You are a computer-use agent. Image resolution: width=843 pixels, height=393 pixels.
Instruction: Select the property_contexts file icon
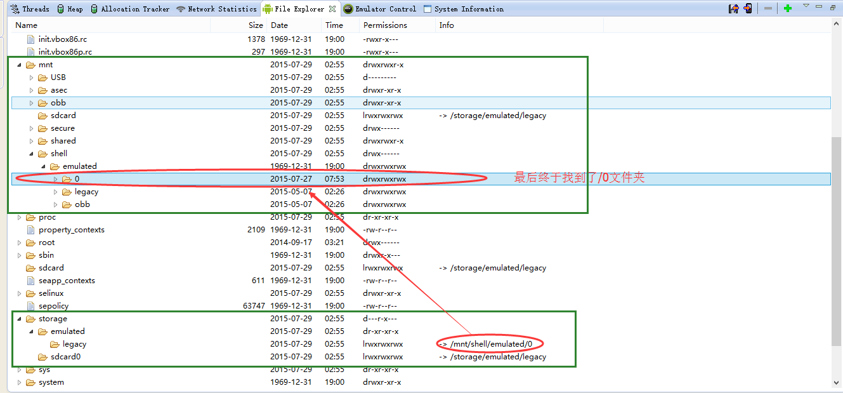[x=30, y=230]
